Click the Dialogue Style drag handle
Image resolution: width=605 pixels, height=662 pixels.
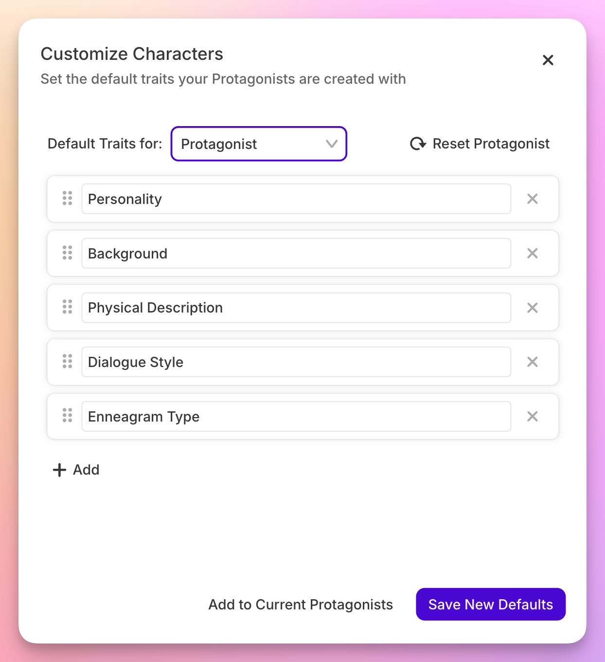tap(67, 362)
